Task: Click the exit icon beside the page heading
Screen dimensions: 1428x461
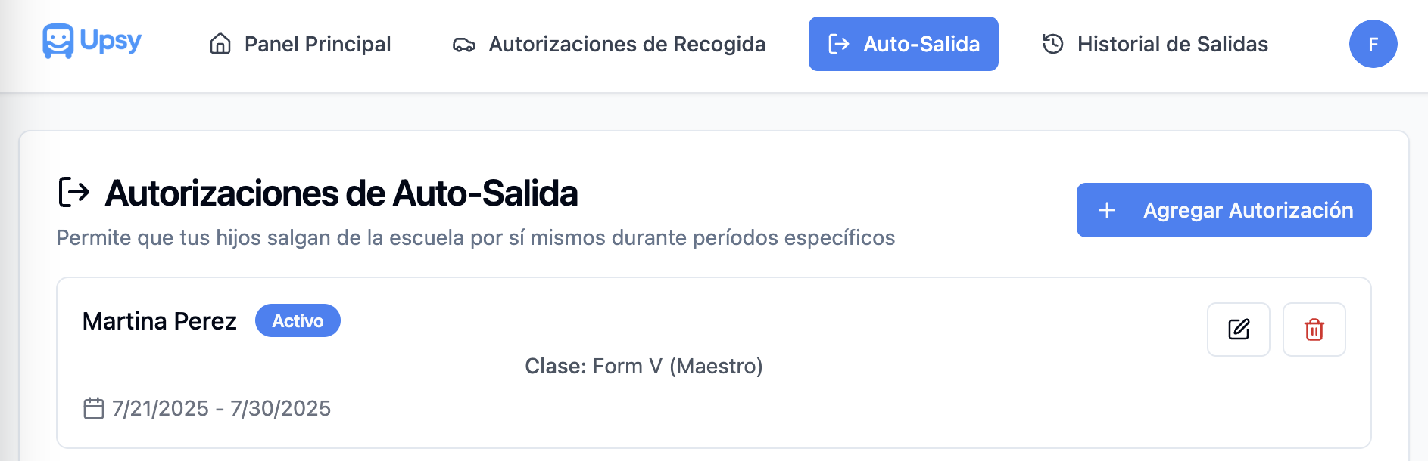Action: point(74,192)
